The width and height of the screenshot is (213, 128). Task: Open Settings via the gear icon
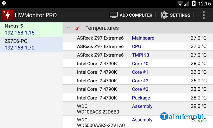164,15
